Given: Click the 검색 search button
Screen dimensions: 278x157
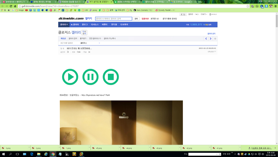Looking at the screenshot, I should [x=136, y=19].
